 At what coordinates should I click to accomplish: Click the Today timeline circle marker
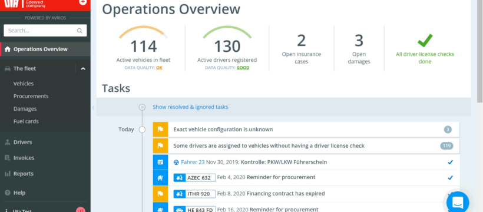(x=142, y=130)
